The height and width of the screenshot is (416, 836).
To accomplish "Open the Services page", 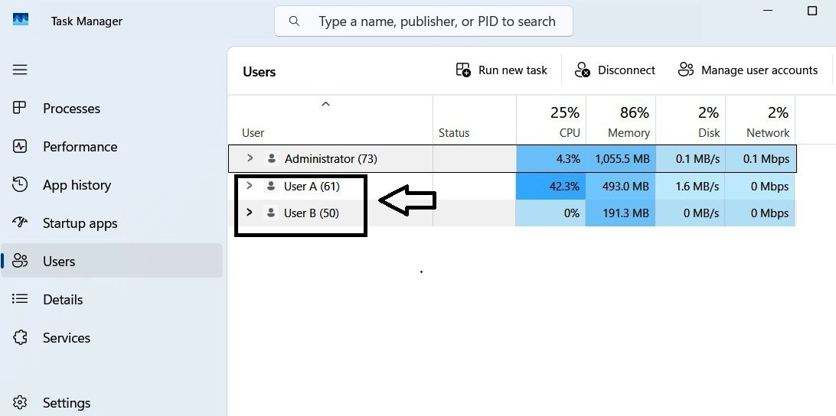I will [x=66, y=338].
